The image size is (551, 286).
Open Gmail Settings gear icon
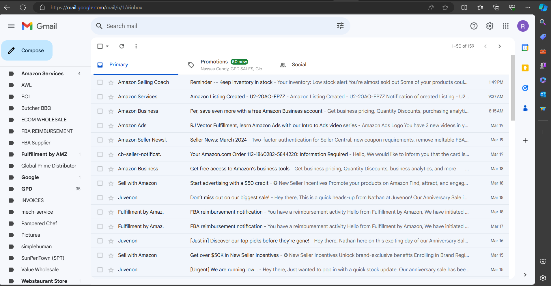(490, 26)
